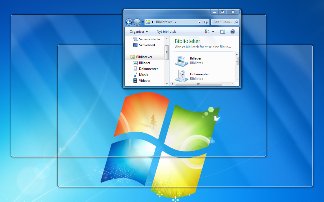This screenshot has height=202, width=324.
Task: Open Videoer in the navigation tree
Action: point(145,81)
